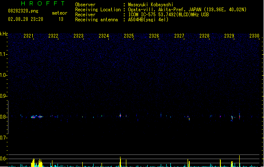Click the HROFFT title text
The height and width of the screenshot is (167, 264).
(x=43, y=3)
